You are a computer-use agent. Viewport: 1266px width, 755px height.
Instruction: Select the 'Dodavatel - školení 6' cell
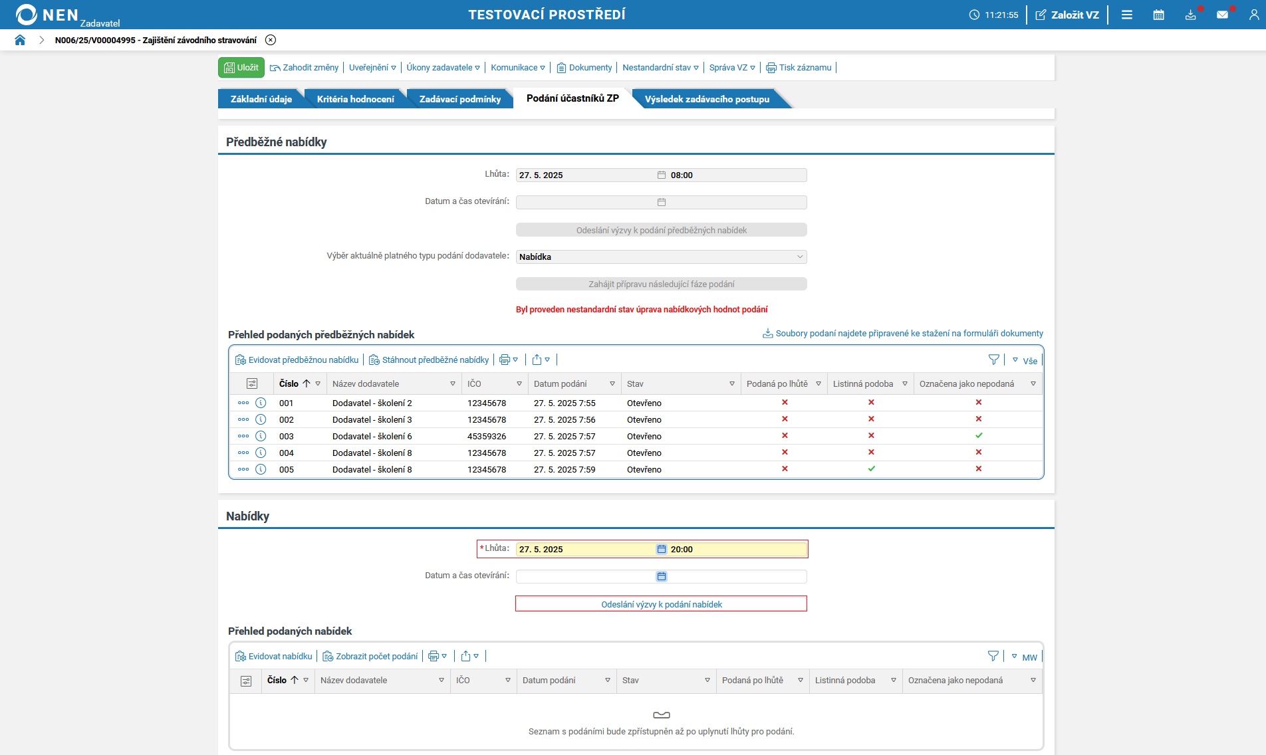[372, 437]
